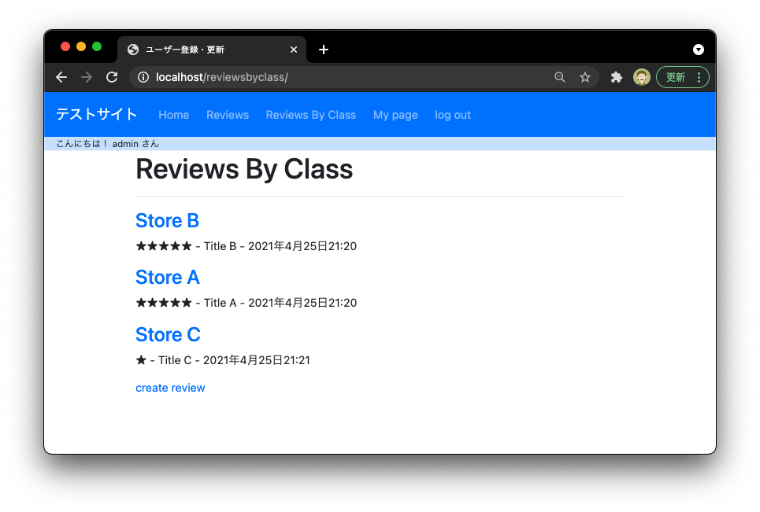The height and width of the screenshot is (512, 760).
Task: Click the create review link
Action: [170, 388]
